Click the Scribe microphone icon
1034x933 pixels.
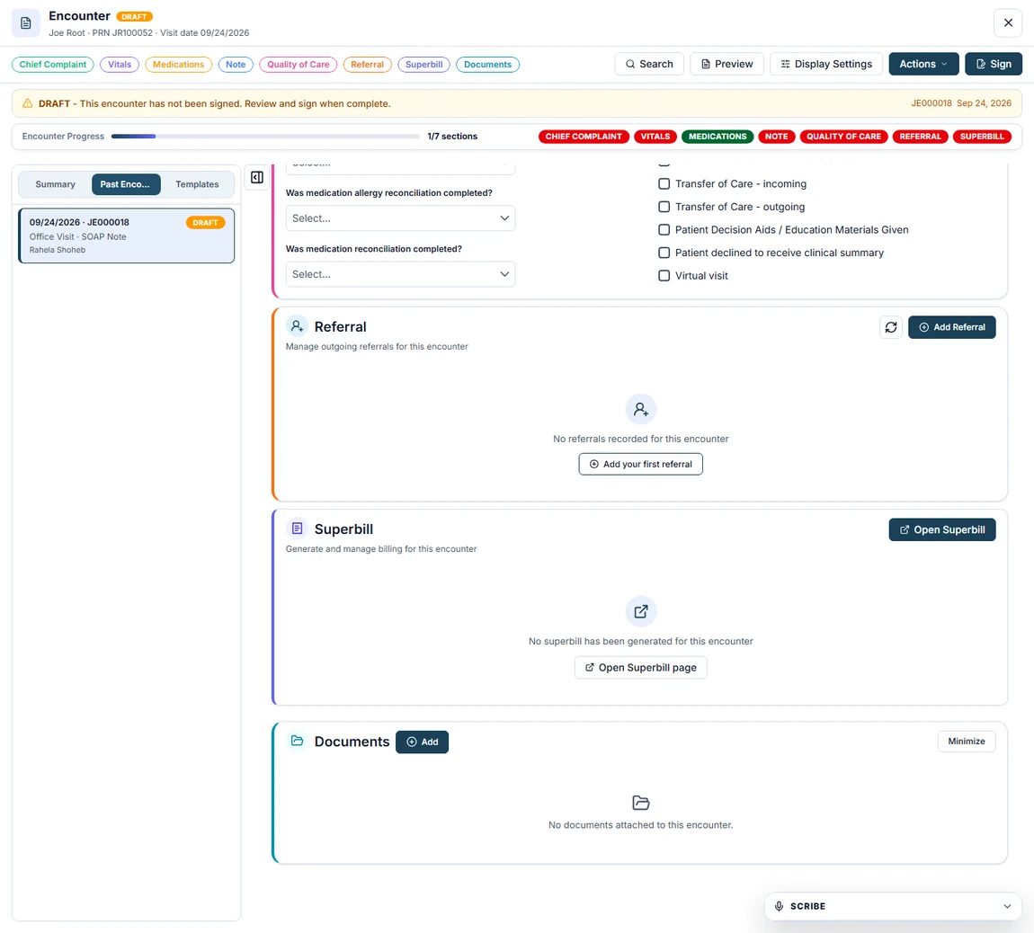click(x=779, y=906)
